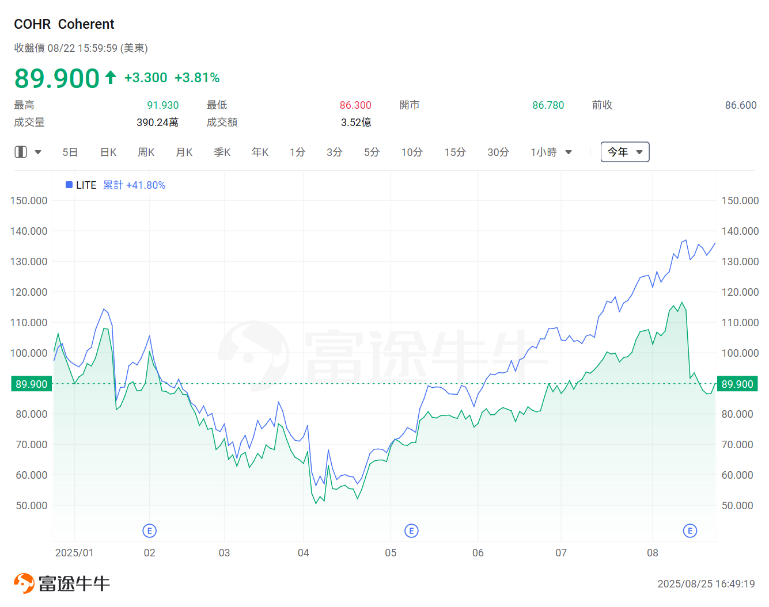Switch to the 月K monthly chart
This screenshot has width=769, height=607.
point(184,152)
